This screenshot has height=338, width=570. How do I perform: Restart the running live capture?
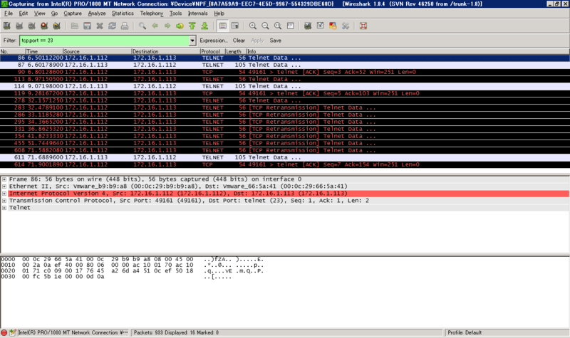coord(56,26)
